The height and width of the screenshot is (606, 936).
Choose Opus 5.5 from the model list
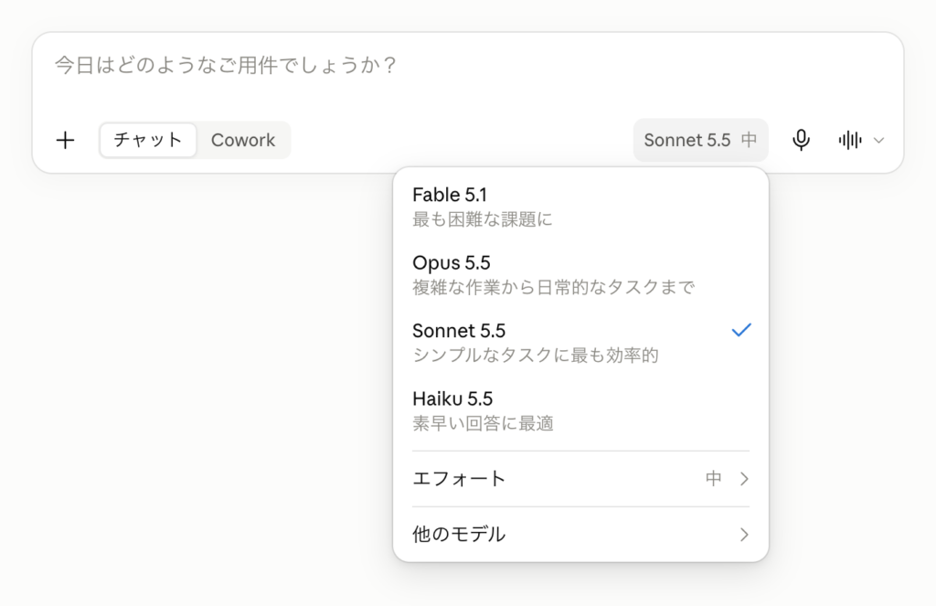580,274
